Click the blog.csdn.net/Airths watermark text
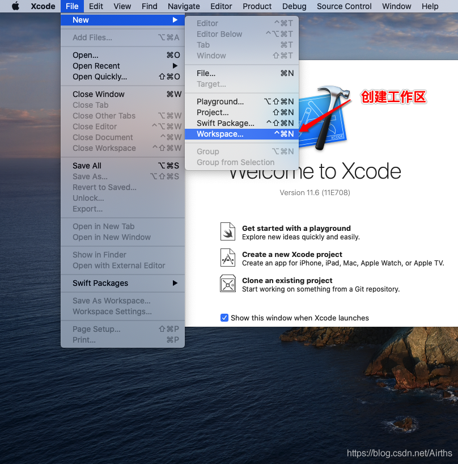 coord(399,453)
